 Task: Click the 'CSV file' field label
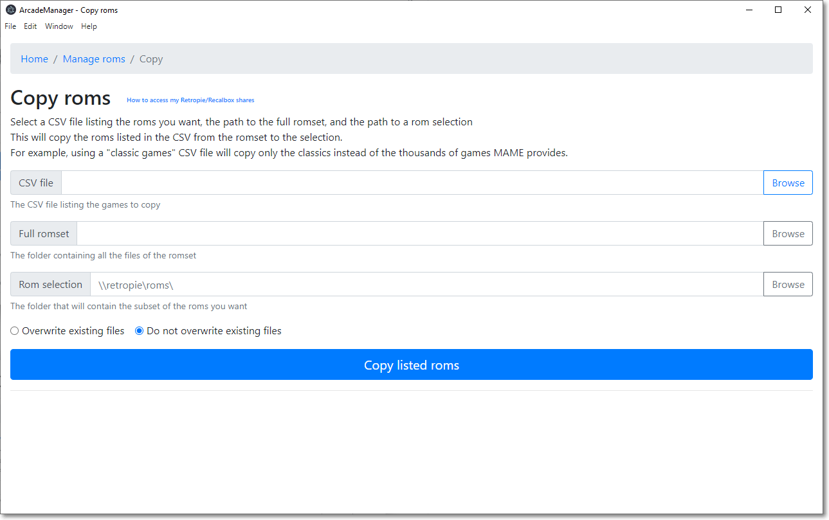[36, 183]
